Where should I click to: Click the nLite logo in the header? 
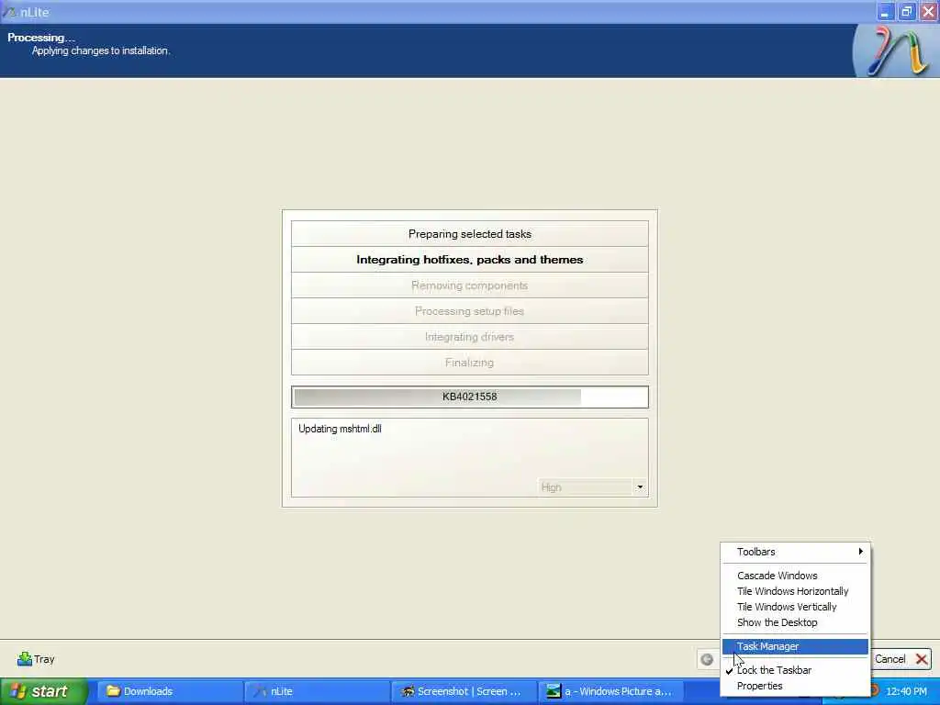click(x=896, y=51)
